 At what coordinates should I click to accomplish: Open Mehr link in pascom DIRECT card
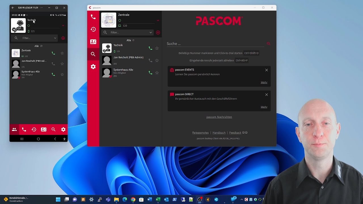click(264, 107)
